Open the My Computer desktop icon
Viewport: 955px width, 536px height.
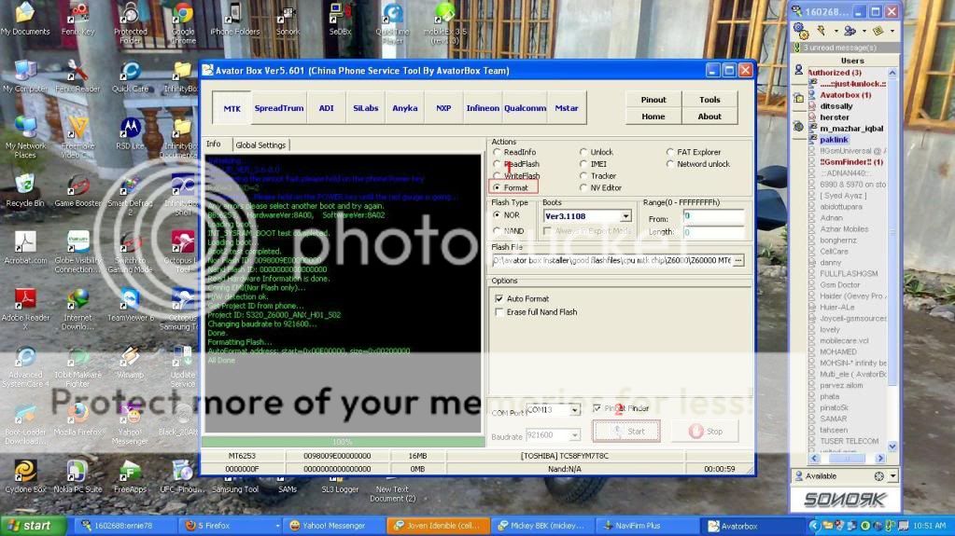coord(25,72)
